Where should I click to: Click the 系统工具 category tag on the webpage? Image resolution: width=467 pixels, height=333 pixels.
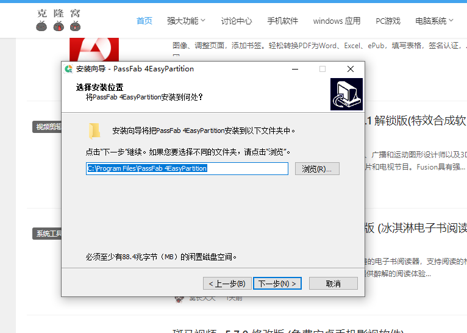(47, 234)
